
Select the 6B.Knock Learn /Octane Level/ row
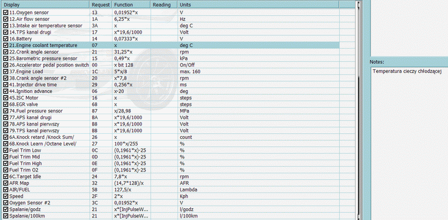pyautogui.click(x=171, y=144)
